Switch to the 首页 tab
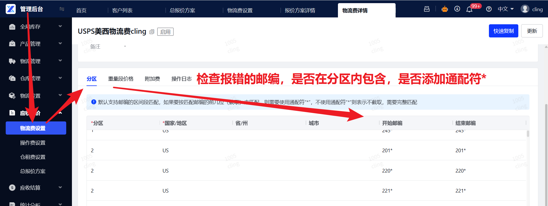Screen dimensions: 548x206 pyautogui.click(x=81, y=11)
